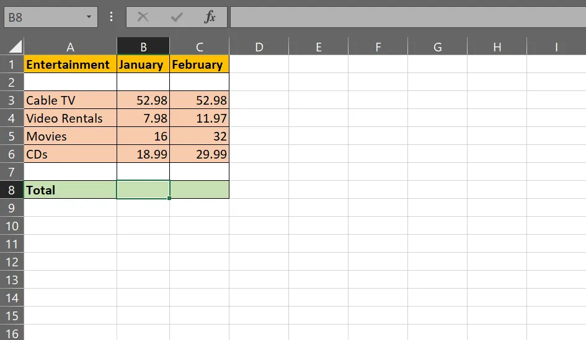Click the Cancel (X) formula bar icon
Image resolution: width=586 pixels, height=340 pixels.
point(143,17)
